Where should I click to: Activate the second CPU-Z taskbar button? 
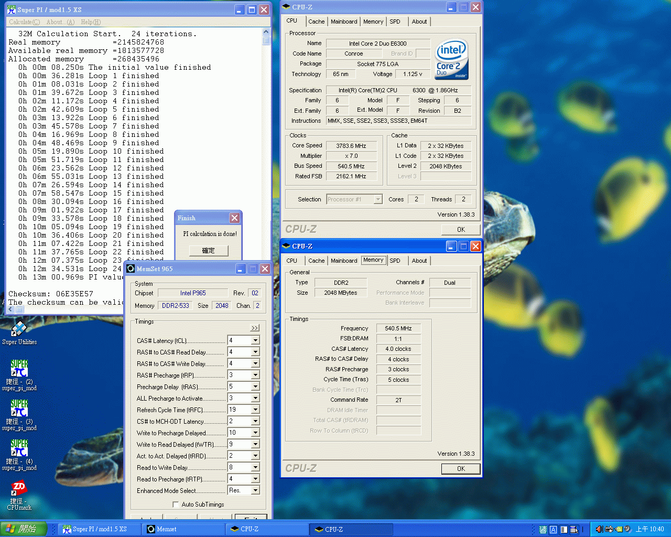[351, 529]
